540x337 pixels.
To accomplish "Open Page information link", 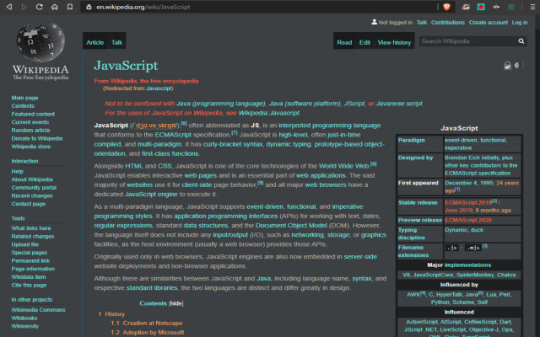I will tap(33, 269).
